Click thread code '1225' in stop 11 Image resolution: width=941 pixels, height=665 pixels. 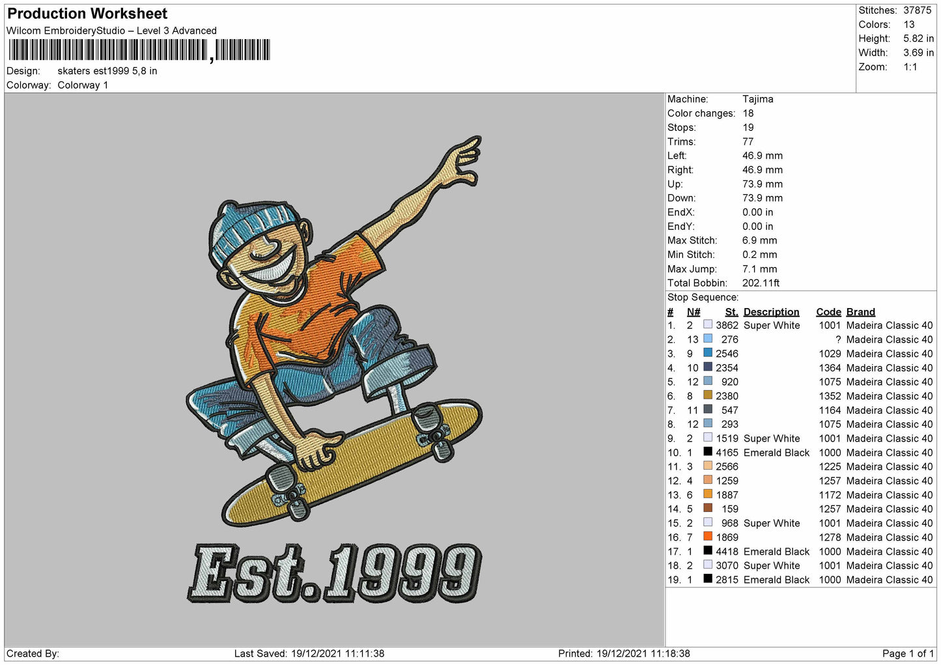click(x=830, y=466)
